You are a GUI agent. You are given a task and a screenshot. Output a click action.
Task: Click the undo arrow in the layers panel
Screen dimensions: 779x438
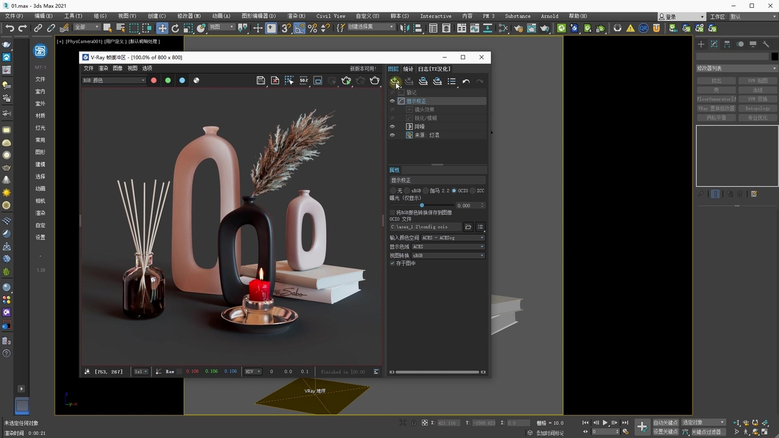click(466, 81)
